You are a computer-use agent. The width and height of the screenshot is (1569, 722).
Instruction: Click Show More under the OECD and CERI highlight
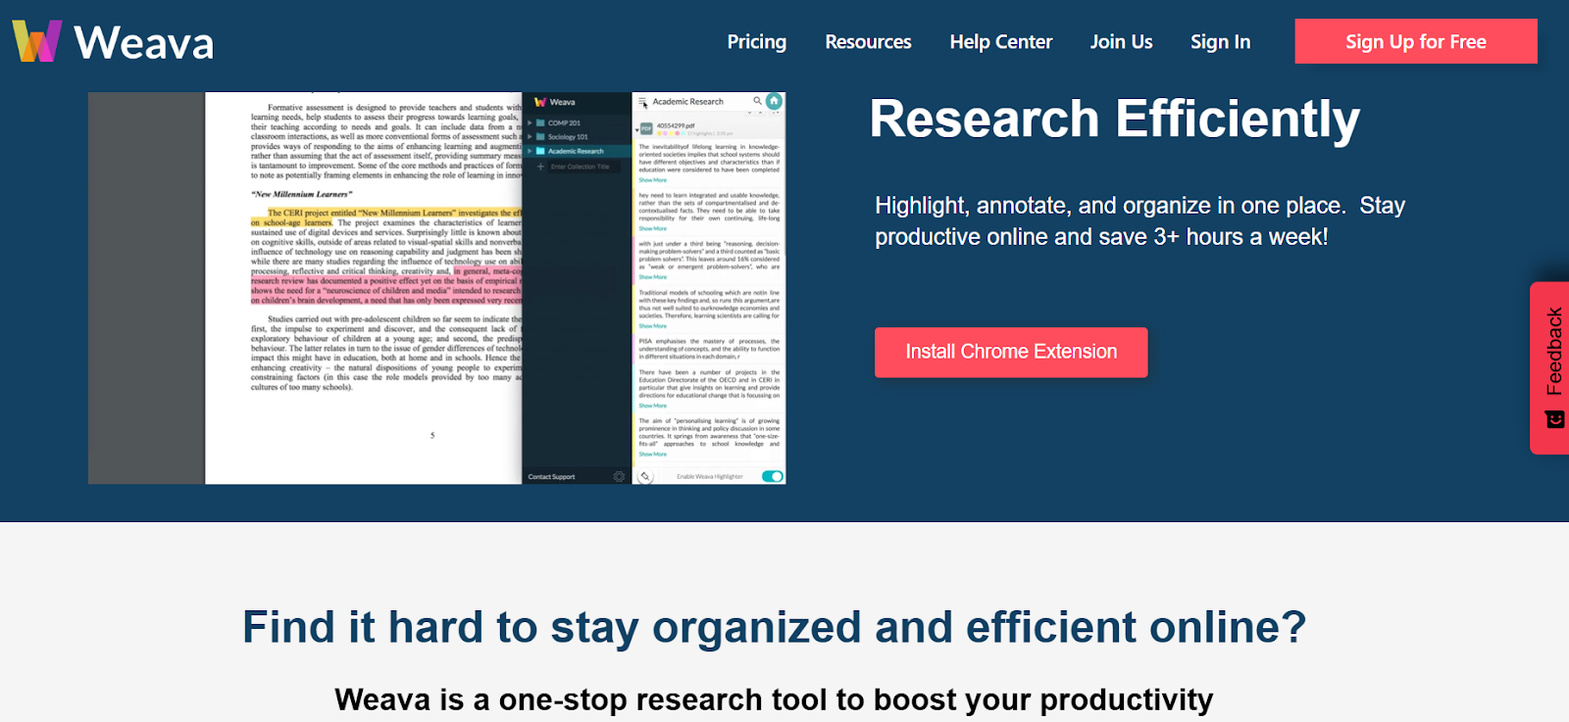(652, 406)
